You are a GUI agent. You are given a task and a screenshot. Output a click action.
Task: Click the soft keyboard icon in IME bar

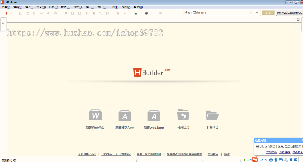281,160
